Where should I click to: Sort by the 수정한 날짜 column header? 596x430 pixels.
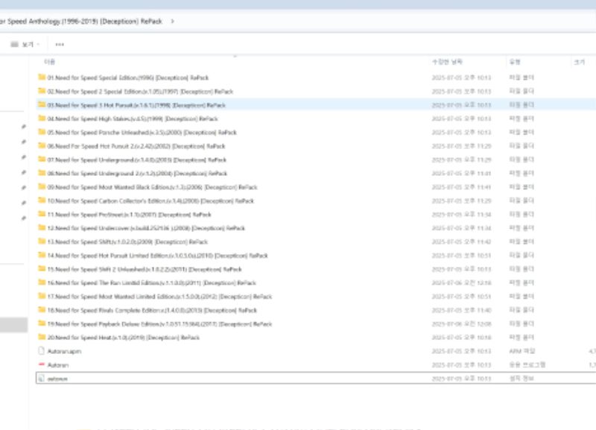[x=447, y=62]
